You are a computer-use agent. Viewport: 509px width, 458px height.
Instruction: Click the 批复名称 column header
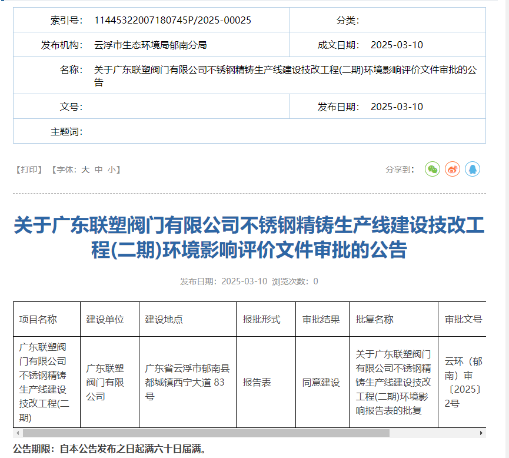375,319
